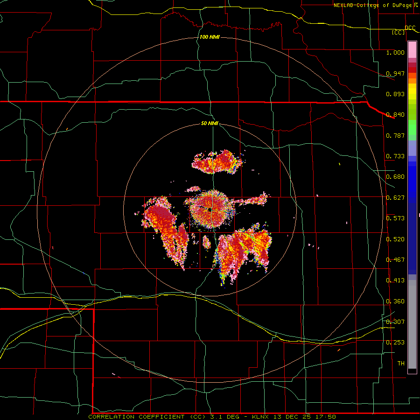Viewport: 420px width, 420px height.
Task: Pick the lavender color bar segment near 0.733
Action: 412,148
